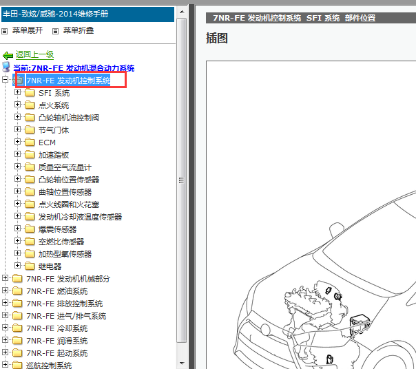Click the current section computer icon
This screenshot has width=416, height=369.
[x=6, y=67]
